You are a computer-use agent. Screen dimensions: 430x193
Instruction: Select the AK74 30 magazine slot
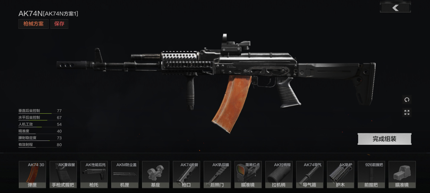[x=32, y=175]
